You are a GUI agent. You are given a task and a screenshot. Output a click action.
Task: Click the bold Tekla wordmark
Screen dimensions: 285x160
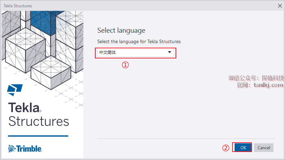24,107
